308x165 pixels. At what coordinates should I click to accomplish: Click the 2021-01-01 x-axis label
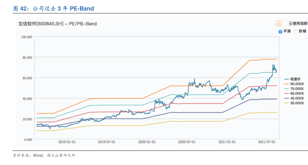[227, 142]
